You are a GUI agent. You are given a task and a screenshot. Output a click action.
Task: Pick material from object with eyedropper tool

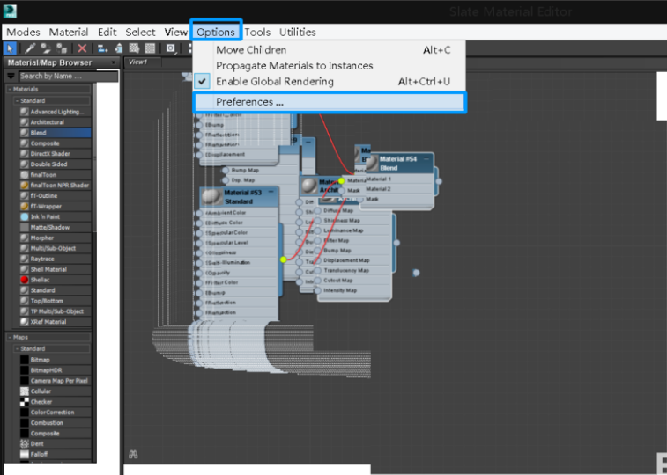pyautogui.click(x=30, y=48)
